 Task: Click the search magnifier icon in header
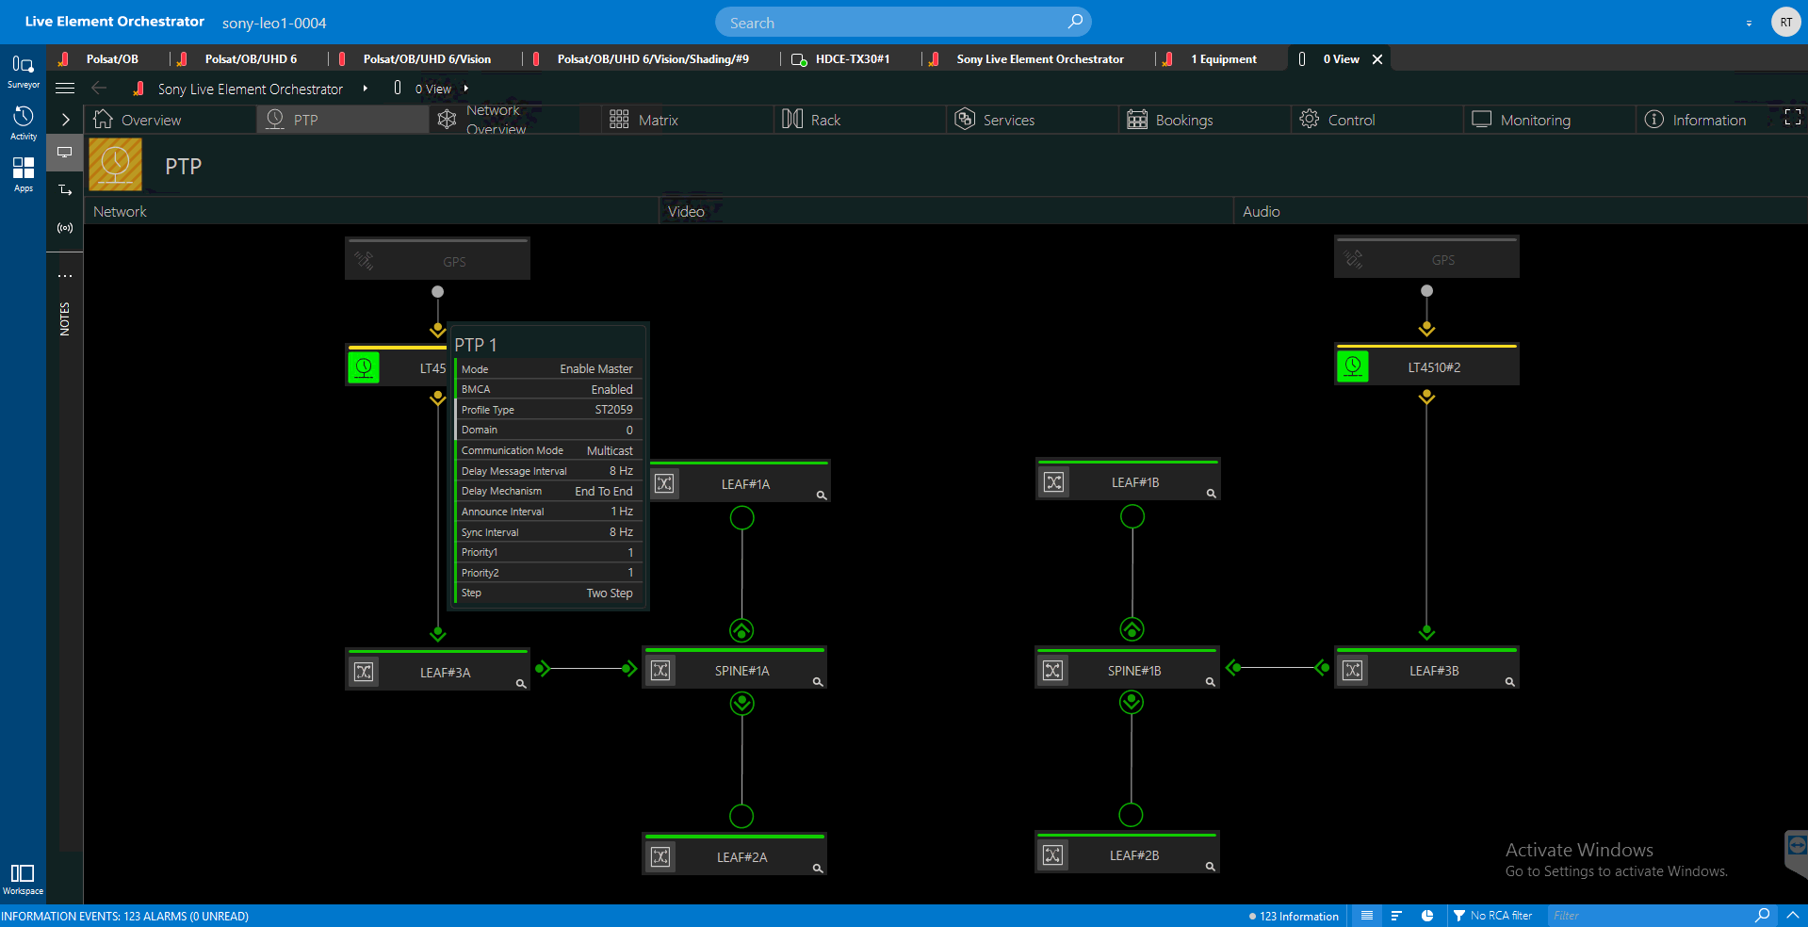point(1075,22)
